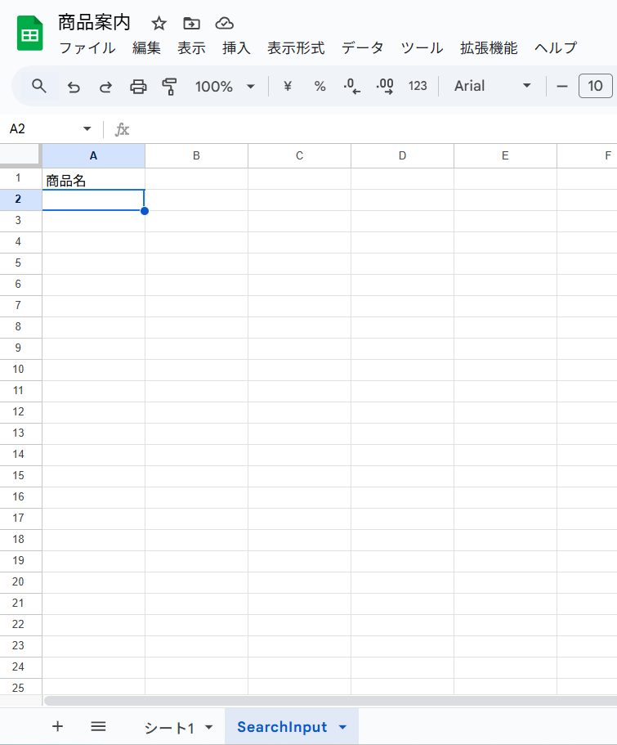Click the horizontal scrollbar
Viewport: 617px width, 745px height.
(x=330, y=701)
